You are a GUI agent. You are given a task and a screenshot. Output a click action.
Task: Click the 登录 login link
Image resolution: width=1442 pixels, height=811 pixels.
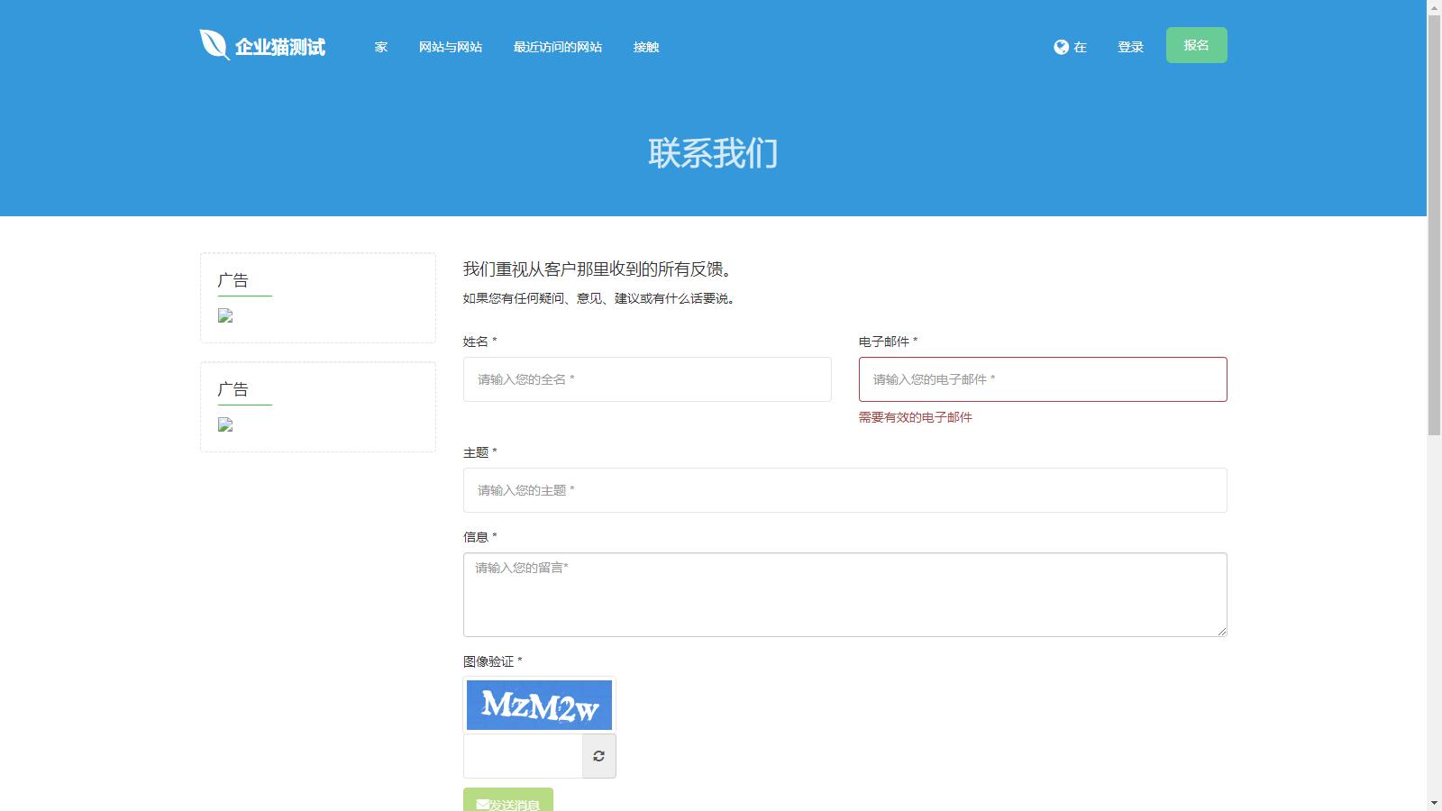pos(1130,47)
